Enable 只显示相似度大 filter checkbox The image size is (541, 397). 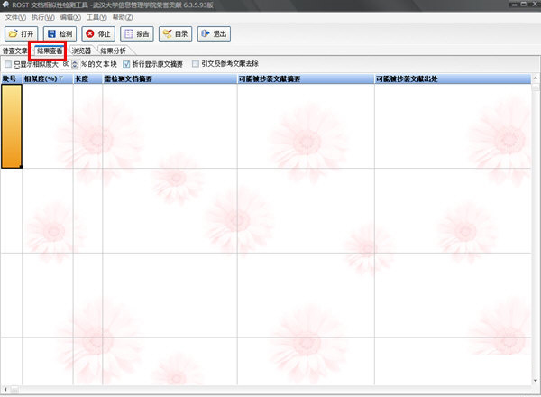tap(8, 65)
